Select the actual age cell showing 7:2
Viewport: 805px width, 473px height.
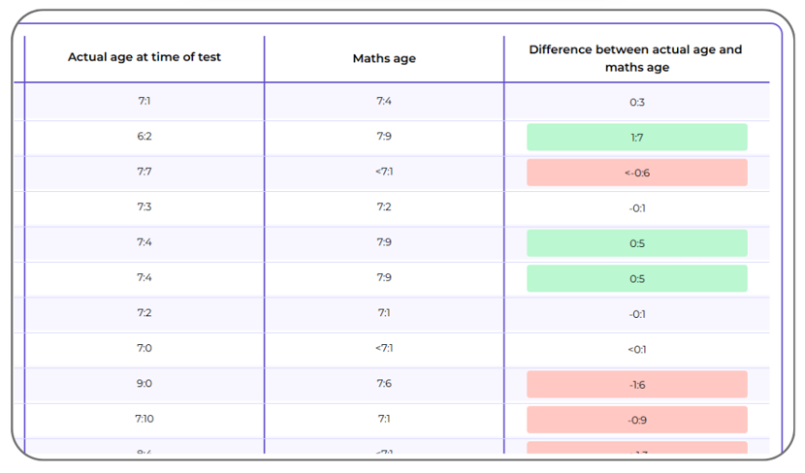click(145, 313)
